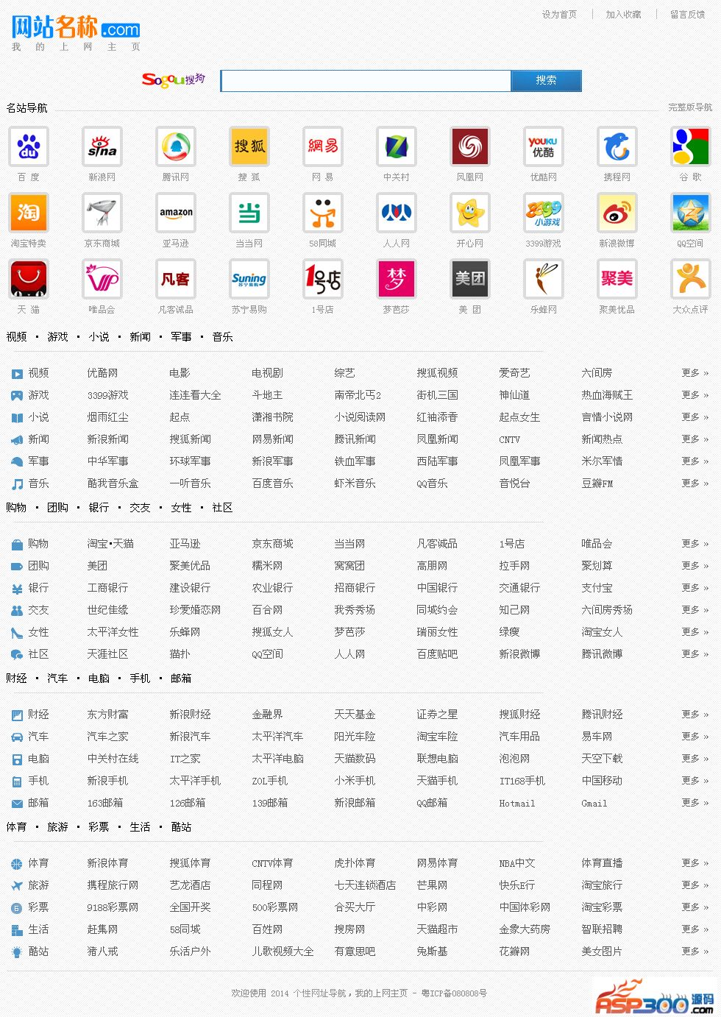Open the Jumei 聚美 icon

[617, 279]
